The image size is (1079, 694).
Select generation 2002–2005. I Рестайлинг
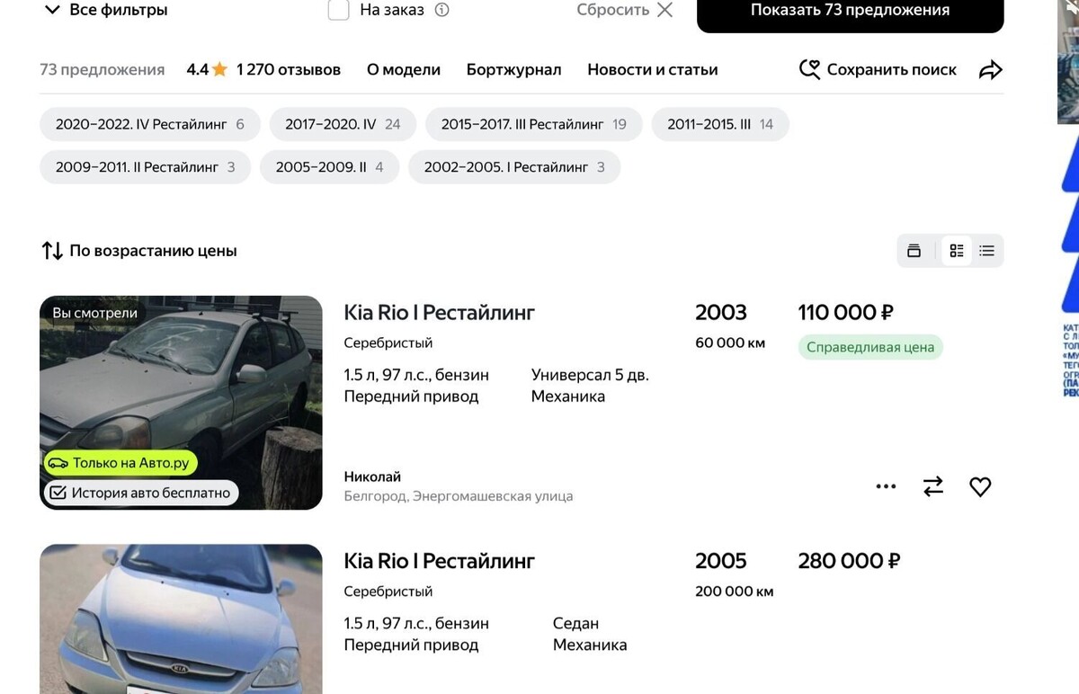pyautogui.click(x=514, y=167)
